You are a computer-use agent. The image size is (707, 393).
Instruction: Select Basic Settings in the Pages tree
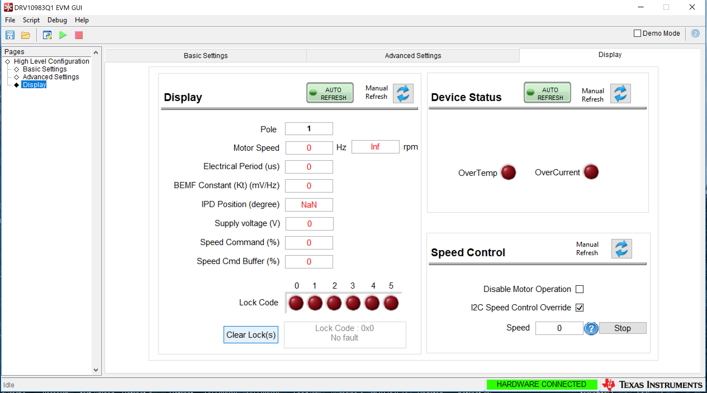(45, 69)
